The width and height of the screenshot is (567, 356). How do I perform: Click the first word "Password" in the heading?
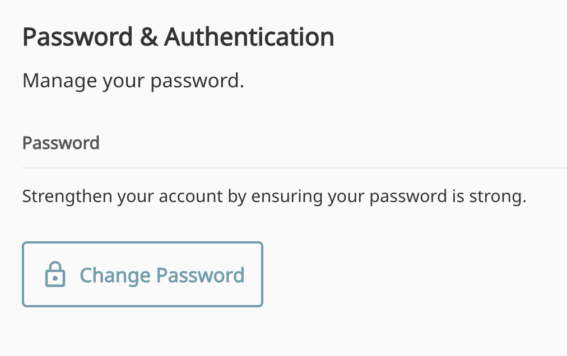pyautogui.click(x=78, y=38)
